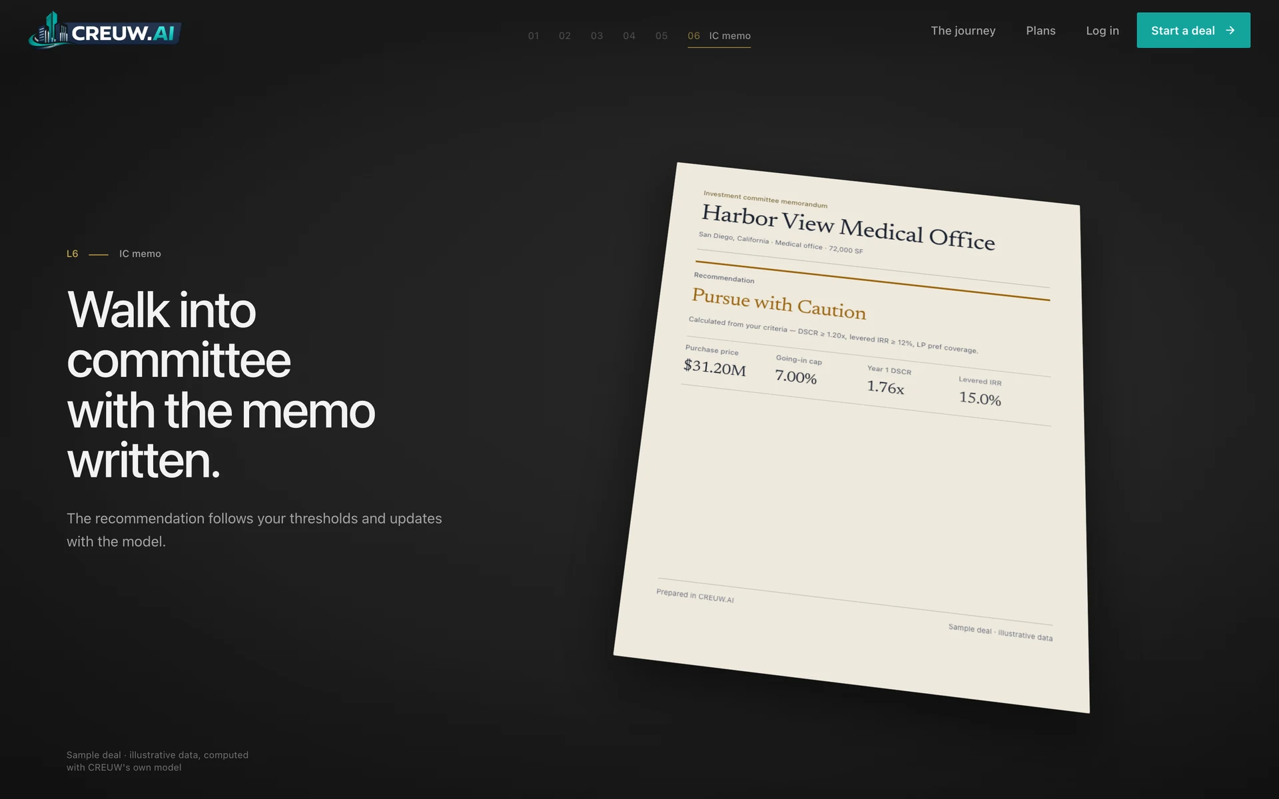
Task: Click the 7.00% going-in cap value
Action: (796, 377)
